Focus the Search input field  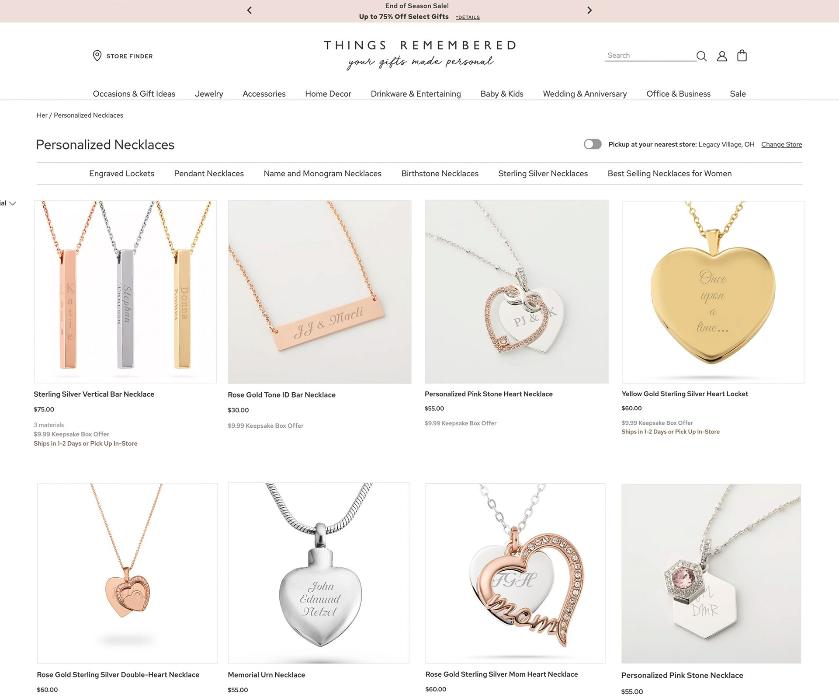(651, 56)
